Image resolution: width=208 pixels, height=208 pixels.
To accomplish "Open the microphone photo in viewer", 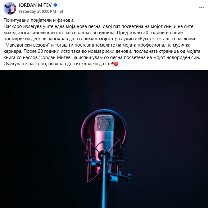I will click(x=104, y=139).
